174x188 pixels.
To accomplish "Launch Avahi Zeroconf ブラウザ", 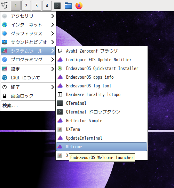I will coord(102,51).
